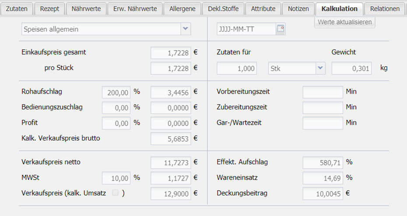Expand the Speisen allgemein dropdown
The height and width of the screenshot is (216, 407).
point(186,29)
